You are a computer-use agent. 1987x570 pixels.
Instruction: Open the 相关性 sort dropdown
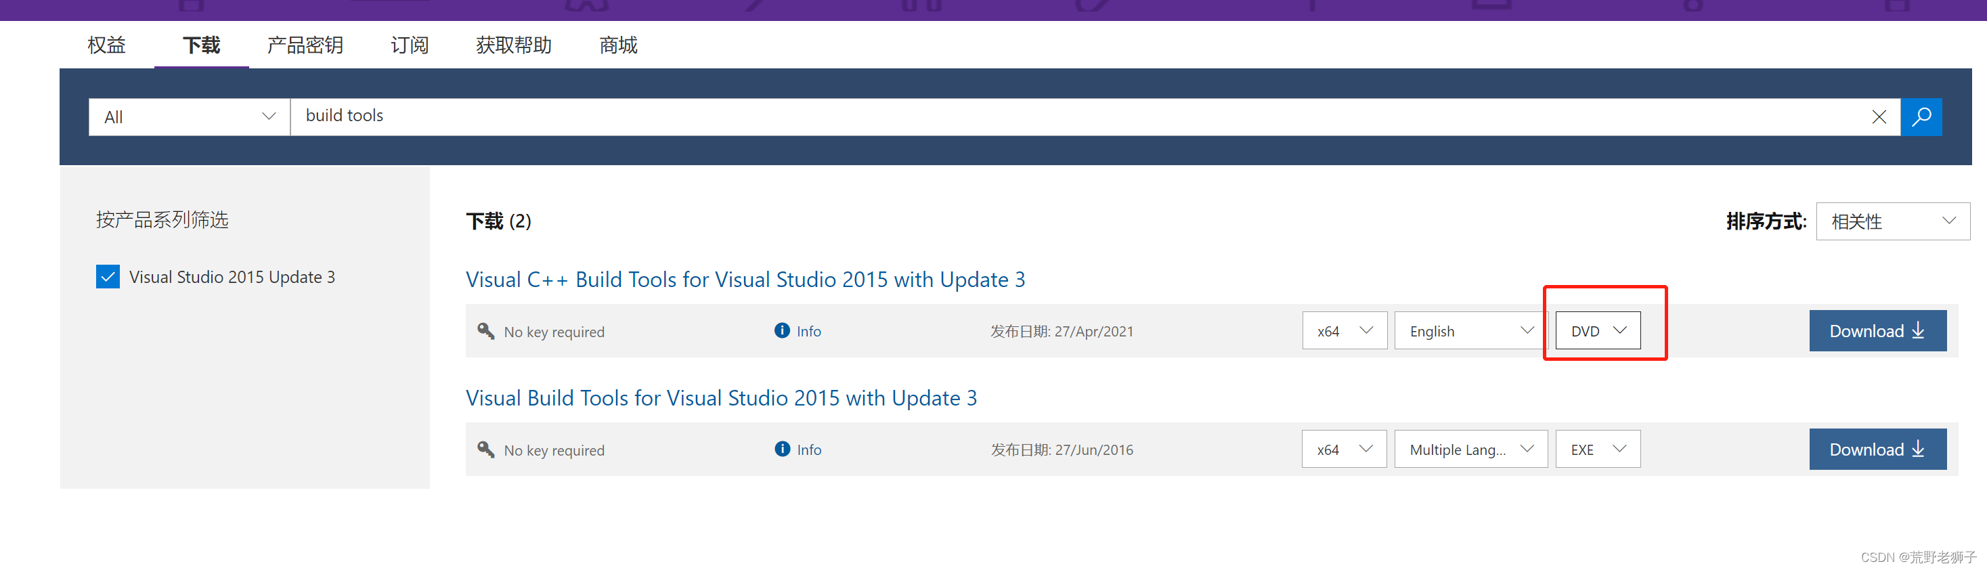[x=1893, y=222]
